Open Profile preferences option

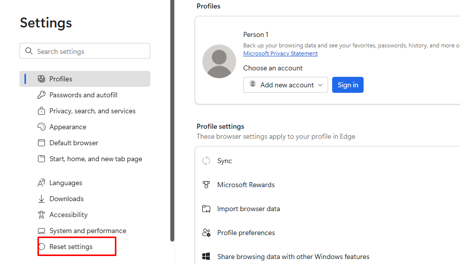pos(246,233)
